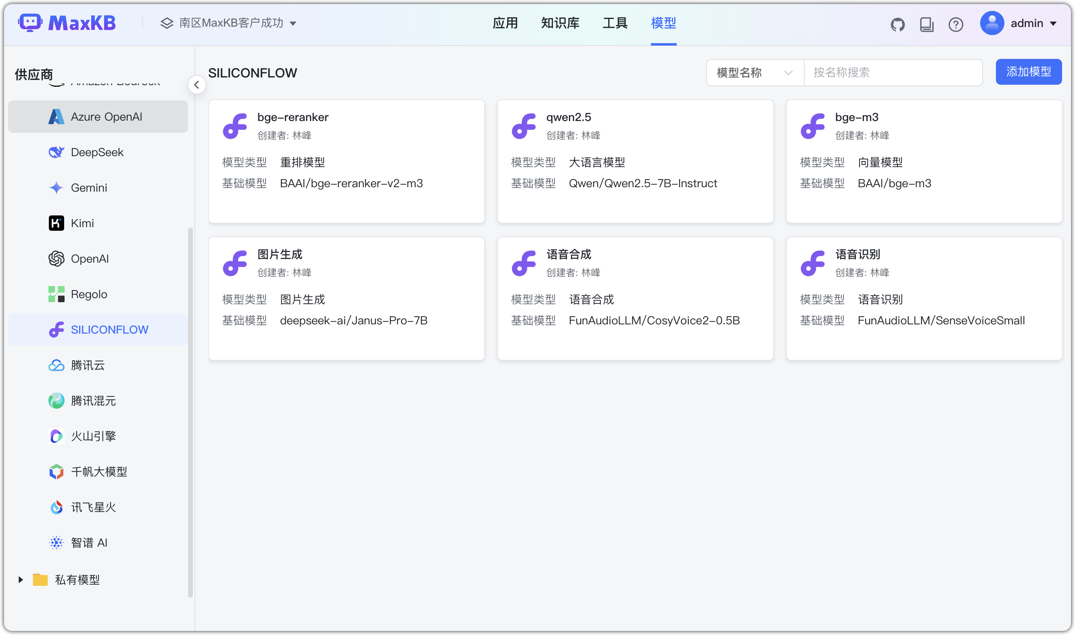This screenshot has width=1075, height=635.
Task: Collapse the supplier sidebar with chevron
Action: [x=197, y=85]
